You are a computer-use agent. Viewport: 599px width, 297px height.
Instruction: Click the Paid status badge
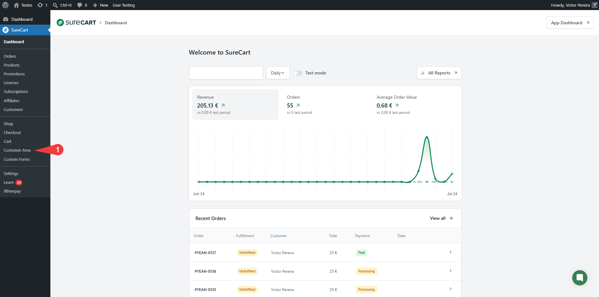tap(362, 253)
